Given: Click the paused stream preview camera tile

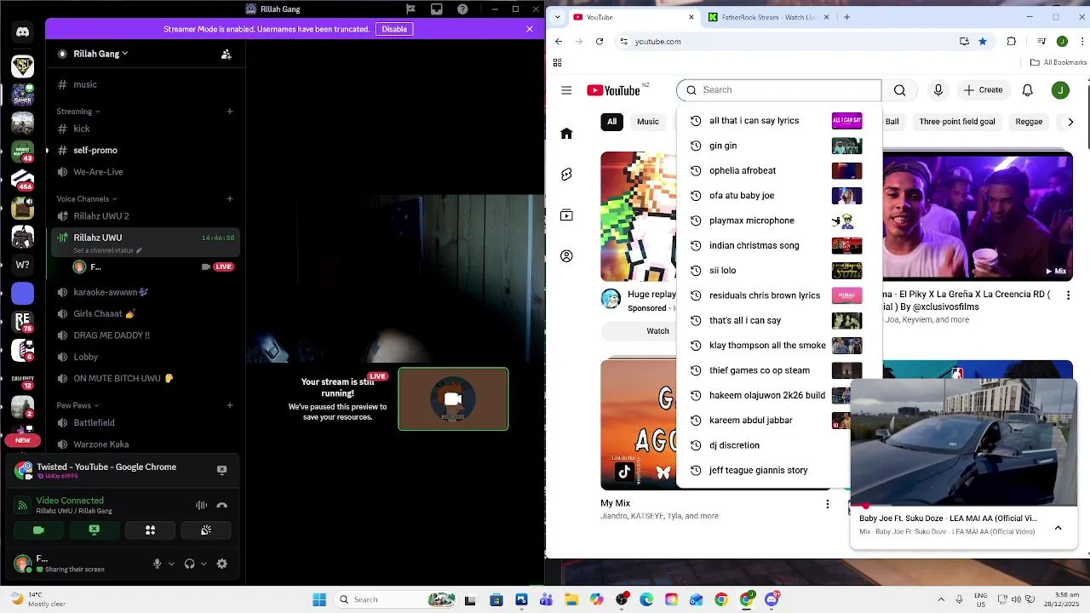Looking at the screenshot, I should coord(453,398).
